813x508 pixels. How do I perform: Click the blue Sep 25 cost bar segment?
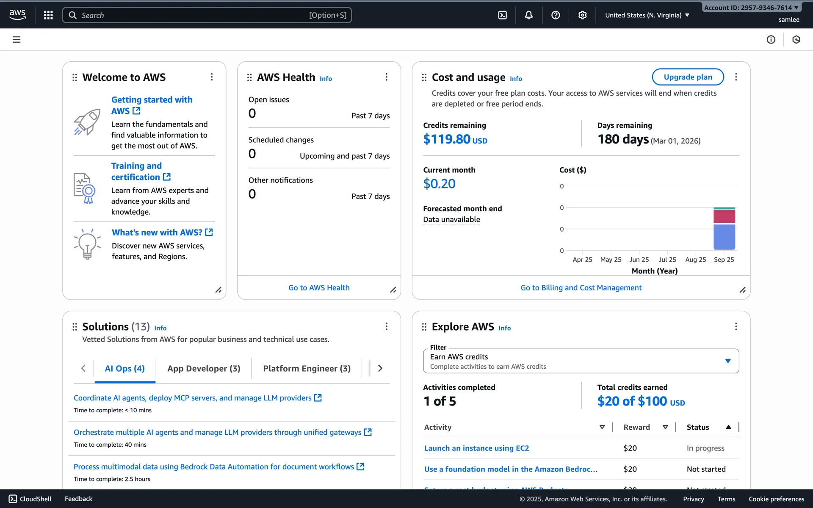[x=724, y=237]
